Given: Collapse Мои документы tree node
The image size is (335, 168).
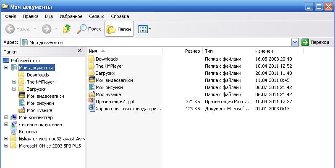Looking at the screenshot, I should pyautogui.click(x=6, y=68).
